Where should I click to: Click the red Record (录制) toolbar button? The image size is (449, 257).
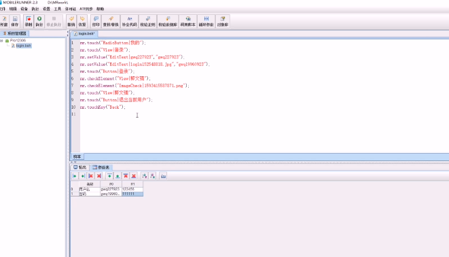[x=29, y=21]
